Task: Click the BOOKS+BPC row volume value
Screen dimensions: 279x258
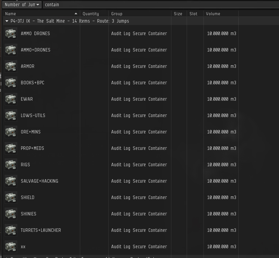Action: 221,83
